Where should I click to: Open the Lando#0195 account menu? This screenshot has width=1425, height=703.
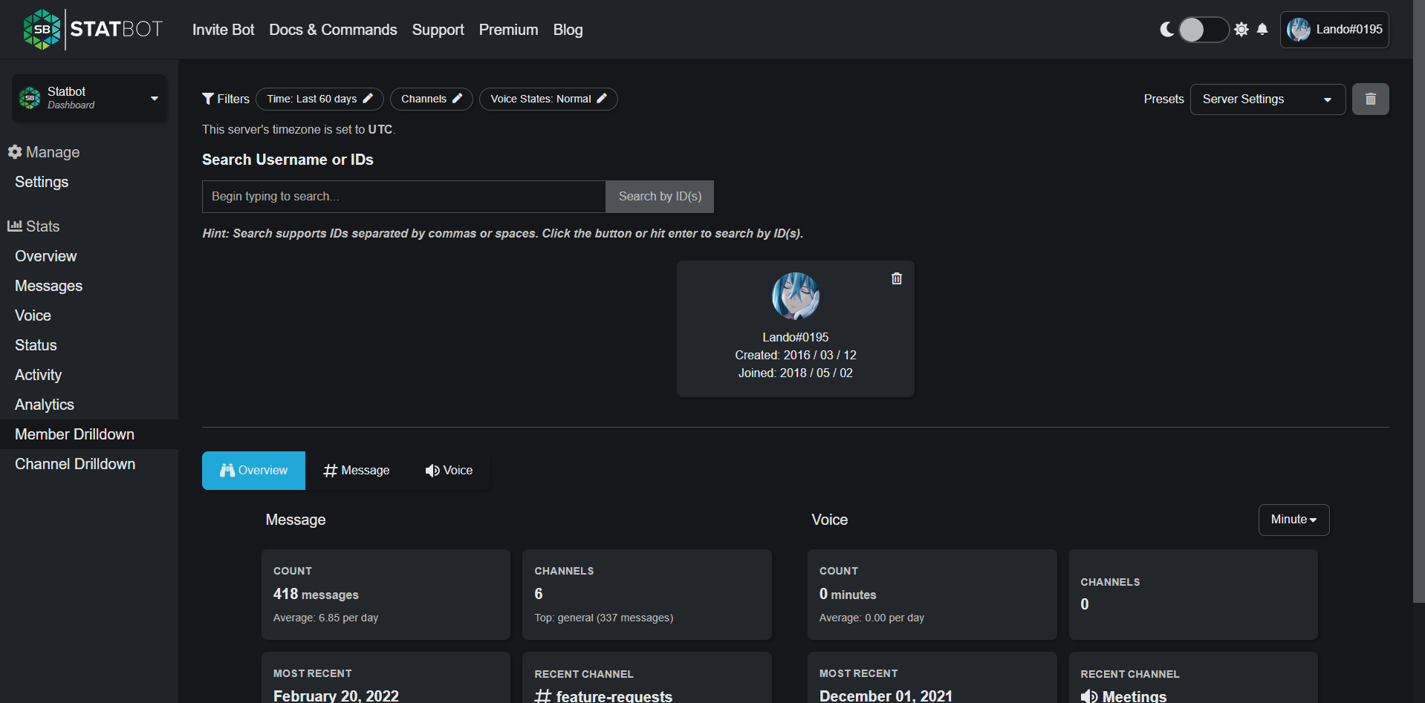coord(1334,30)
